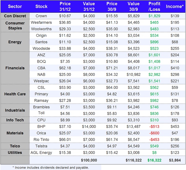The image size is (186, 170).
Task: Select the Profit /Loss column header
Action: [153, 7]
